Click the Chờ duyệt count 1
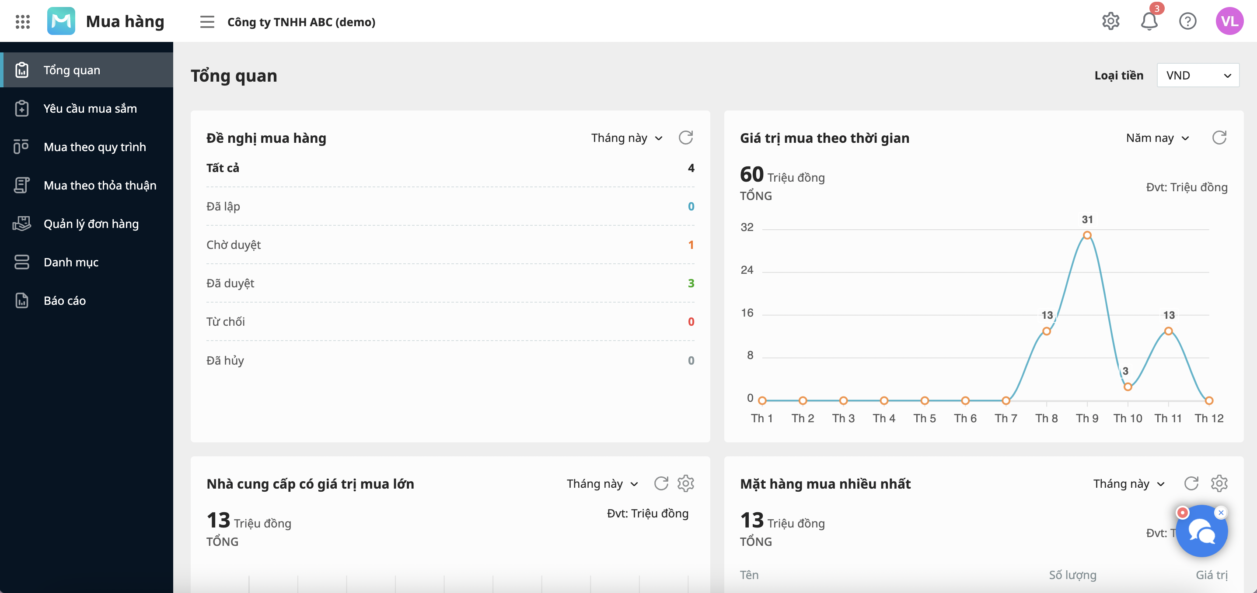Viewport: 1257px width, 593px height. 691,245
